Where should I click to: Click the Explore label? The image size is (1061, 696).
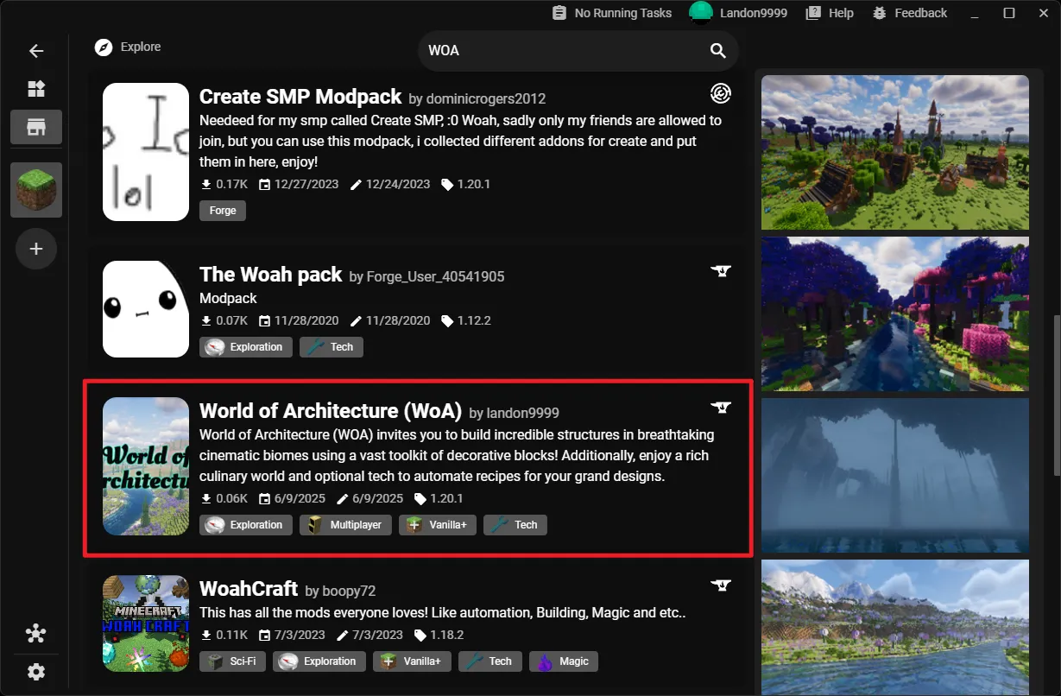click(x=141, y=47)
